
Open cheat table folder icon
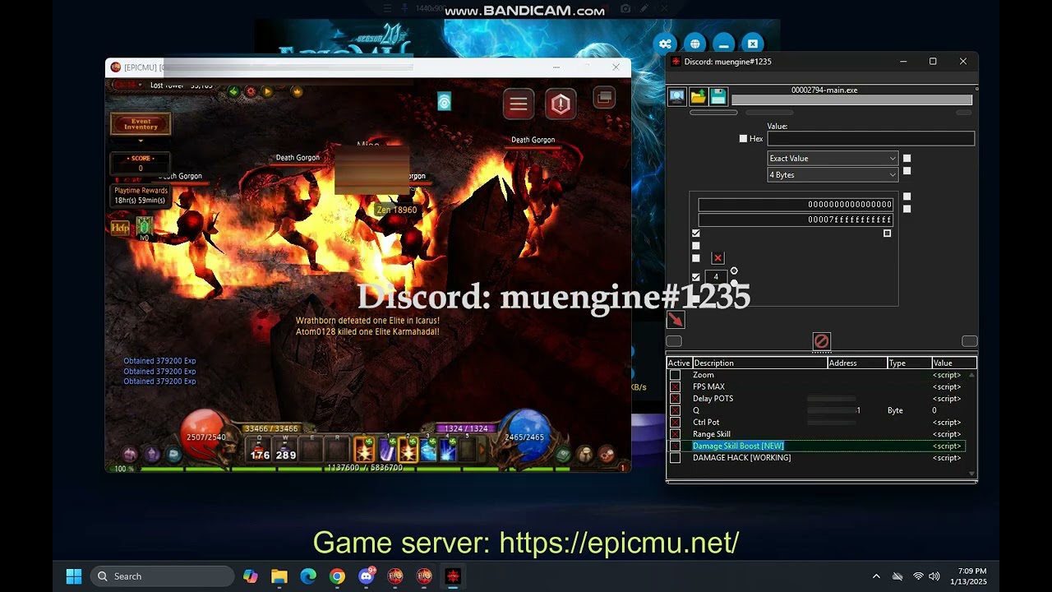pos(698,97)
